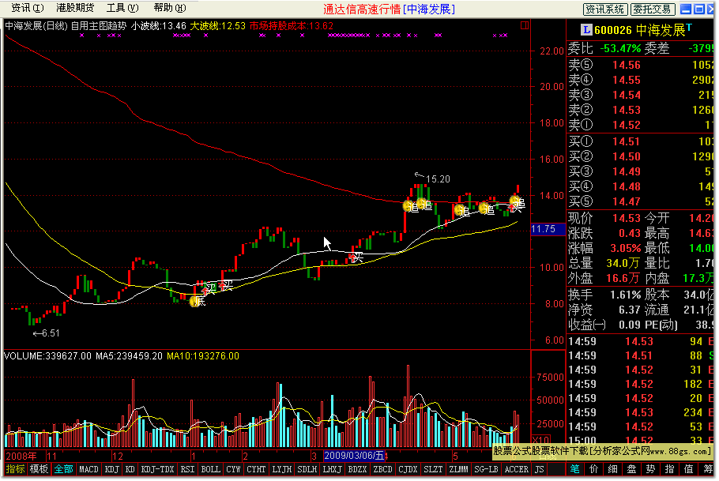This screenshot has width=719, height=481.
Task: Click the 大波线:12.53 indicator label
Action: pyautogui.click(x=218, y=26)
